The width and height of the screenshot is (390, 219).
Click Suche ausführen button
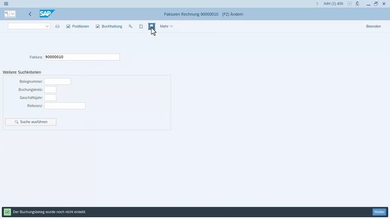pos(30,122)
